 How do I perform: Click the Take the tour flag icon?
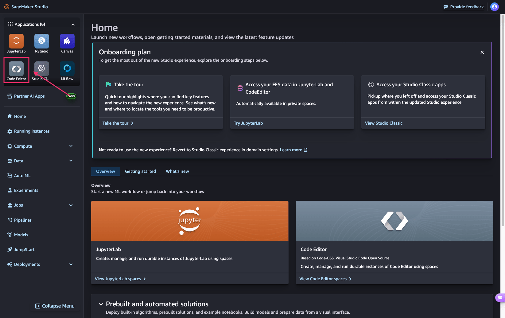tap(109, 84)
